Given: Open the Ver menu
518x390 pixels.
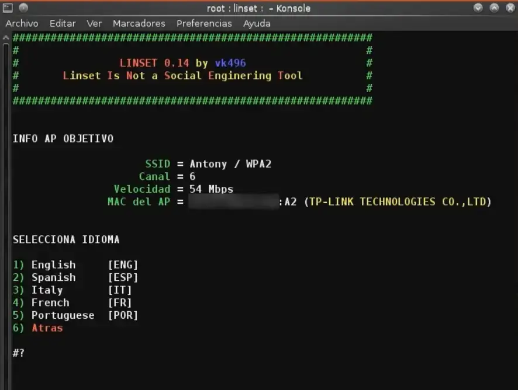Looking at the screenshot, I should tap(94, 23).
